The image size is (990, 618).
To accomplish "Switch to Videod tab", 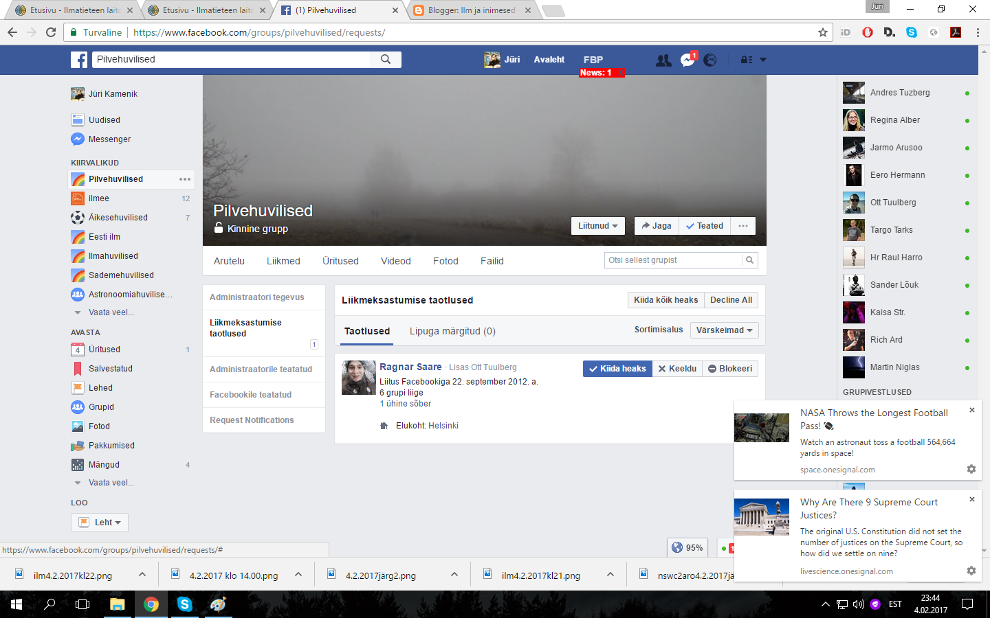I will [396, 261].
